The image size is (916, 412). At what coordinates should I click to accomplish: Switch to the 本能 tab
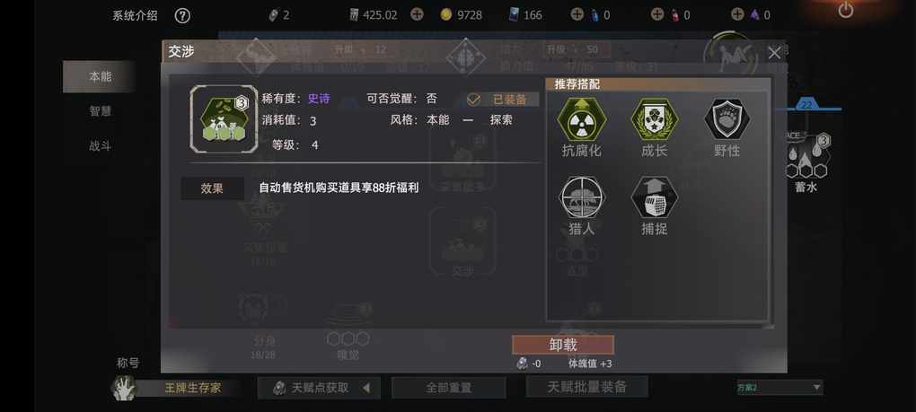click(100, 76)
